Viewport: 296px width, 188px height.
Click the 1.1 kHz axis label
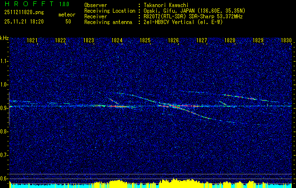pyautogui.click(x=4, y=61)
